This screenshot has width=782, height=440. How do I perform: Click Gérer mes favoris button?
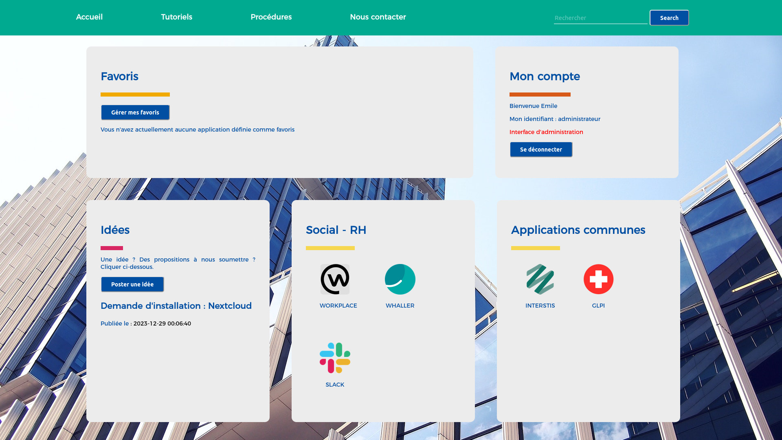click(135, 112)
